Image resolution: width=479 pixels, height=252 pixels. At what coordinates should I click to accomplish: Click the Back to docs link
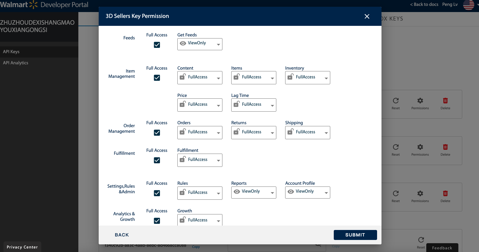pyautogui.click(x=424, y=4)
